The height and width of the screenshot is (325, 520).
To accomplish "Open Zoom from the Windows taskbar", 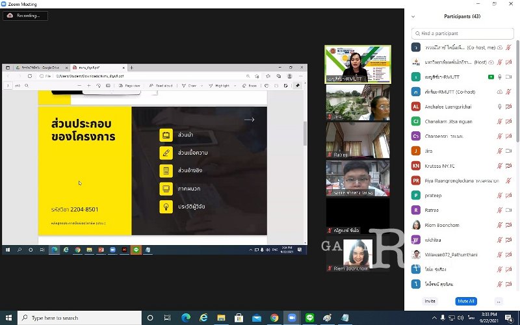I will pyautogui.click(x=292, y=318).
